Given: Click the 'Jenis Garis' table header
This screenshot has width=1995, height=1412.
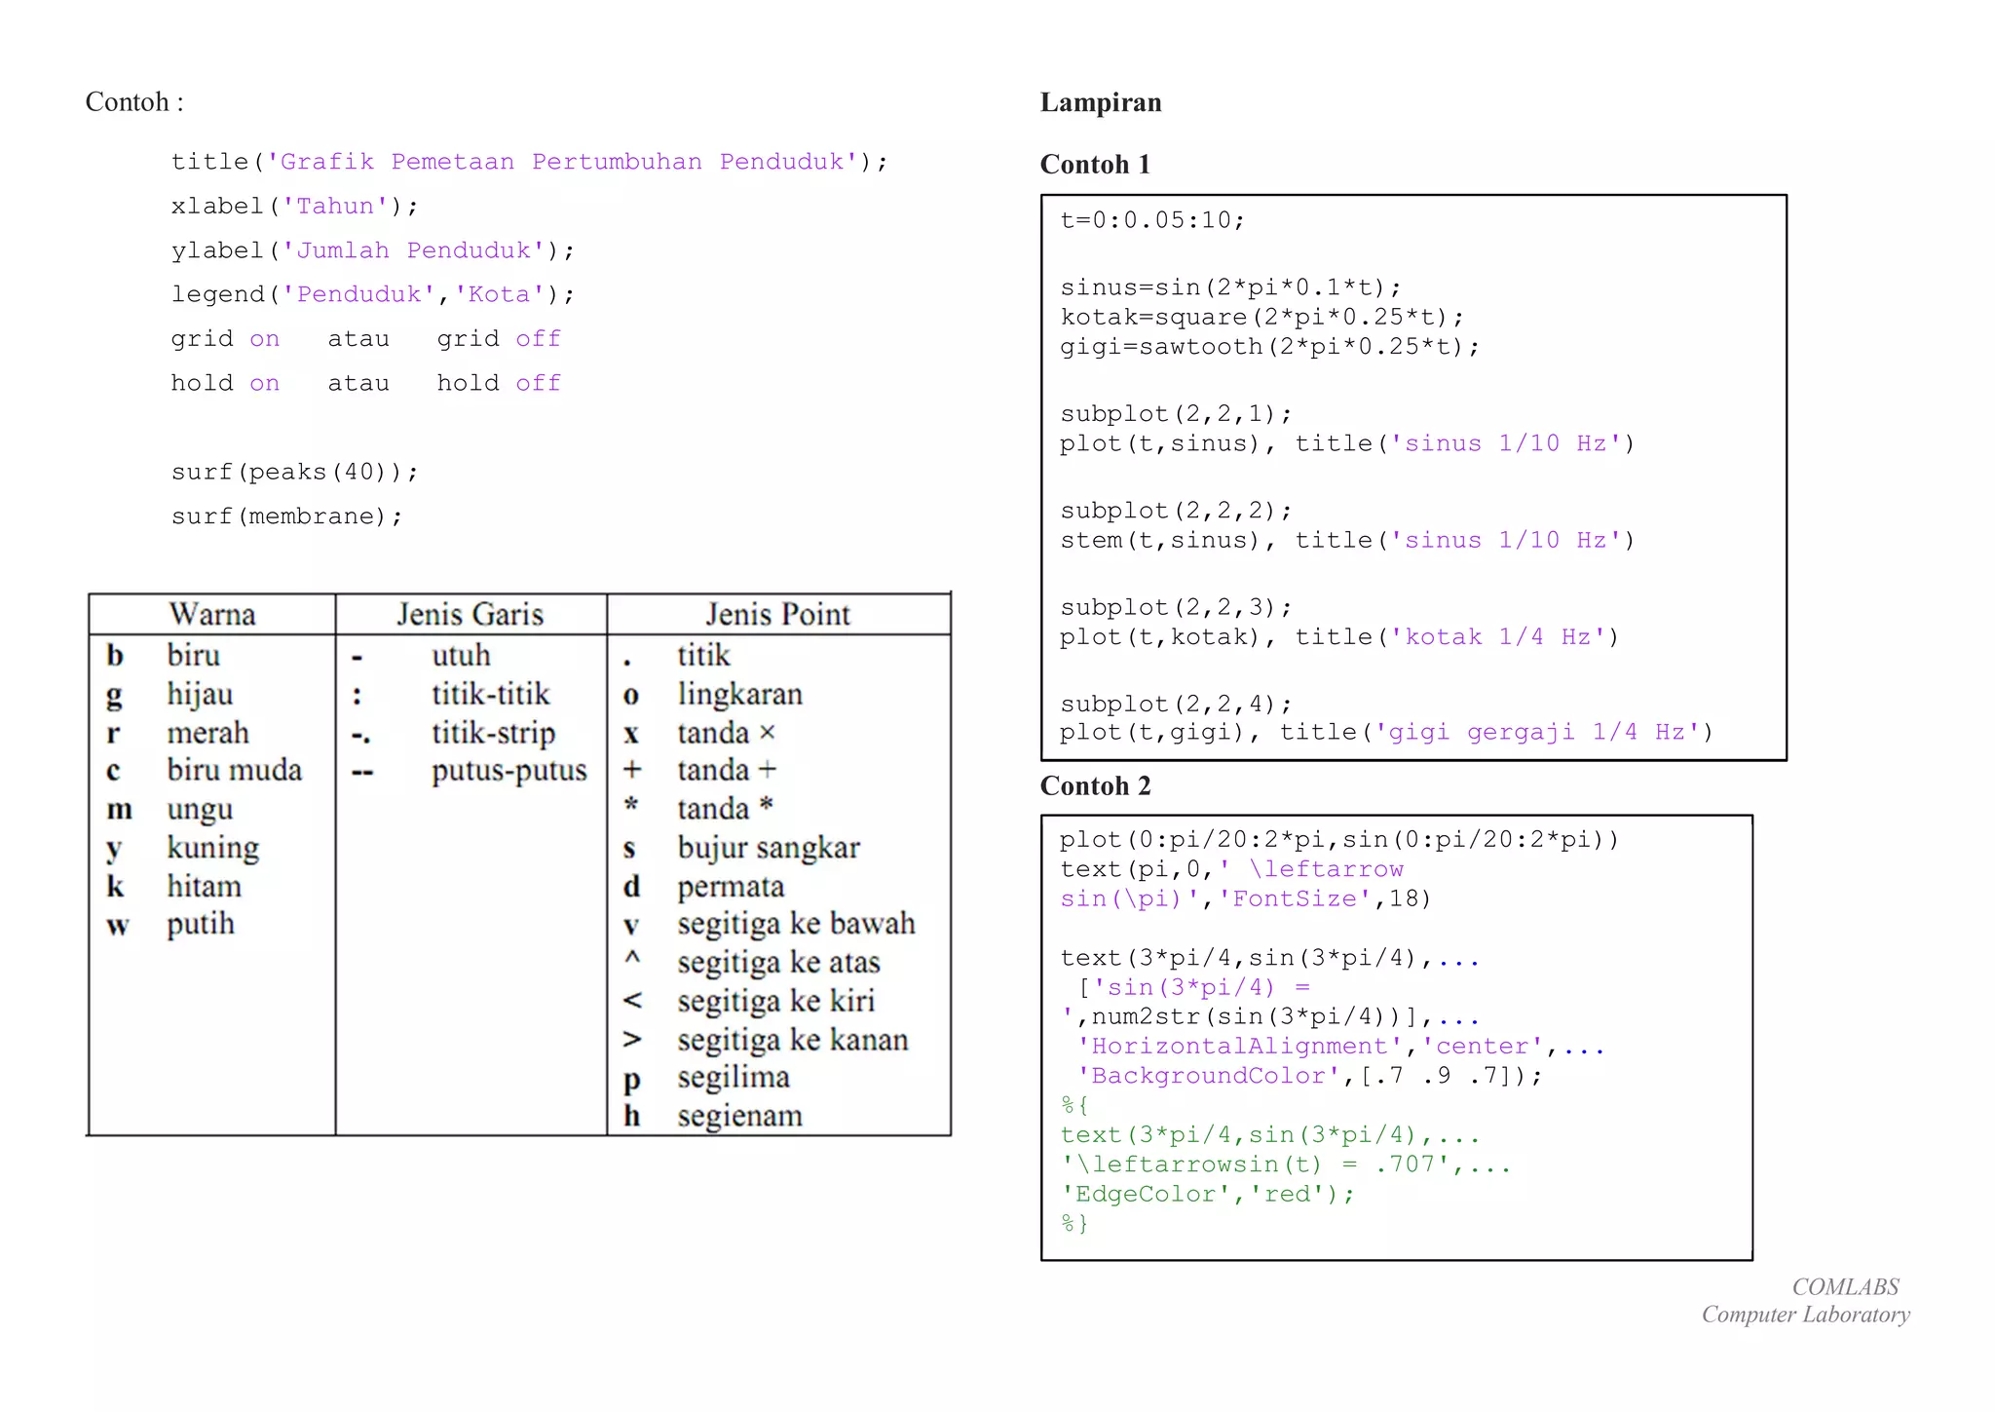Looking at the screenshot, I should (470, 614).
